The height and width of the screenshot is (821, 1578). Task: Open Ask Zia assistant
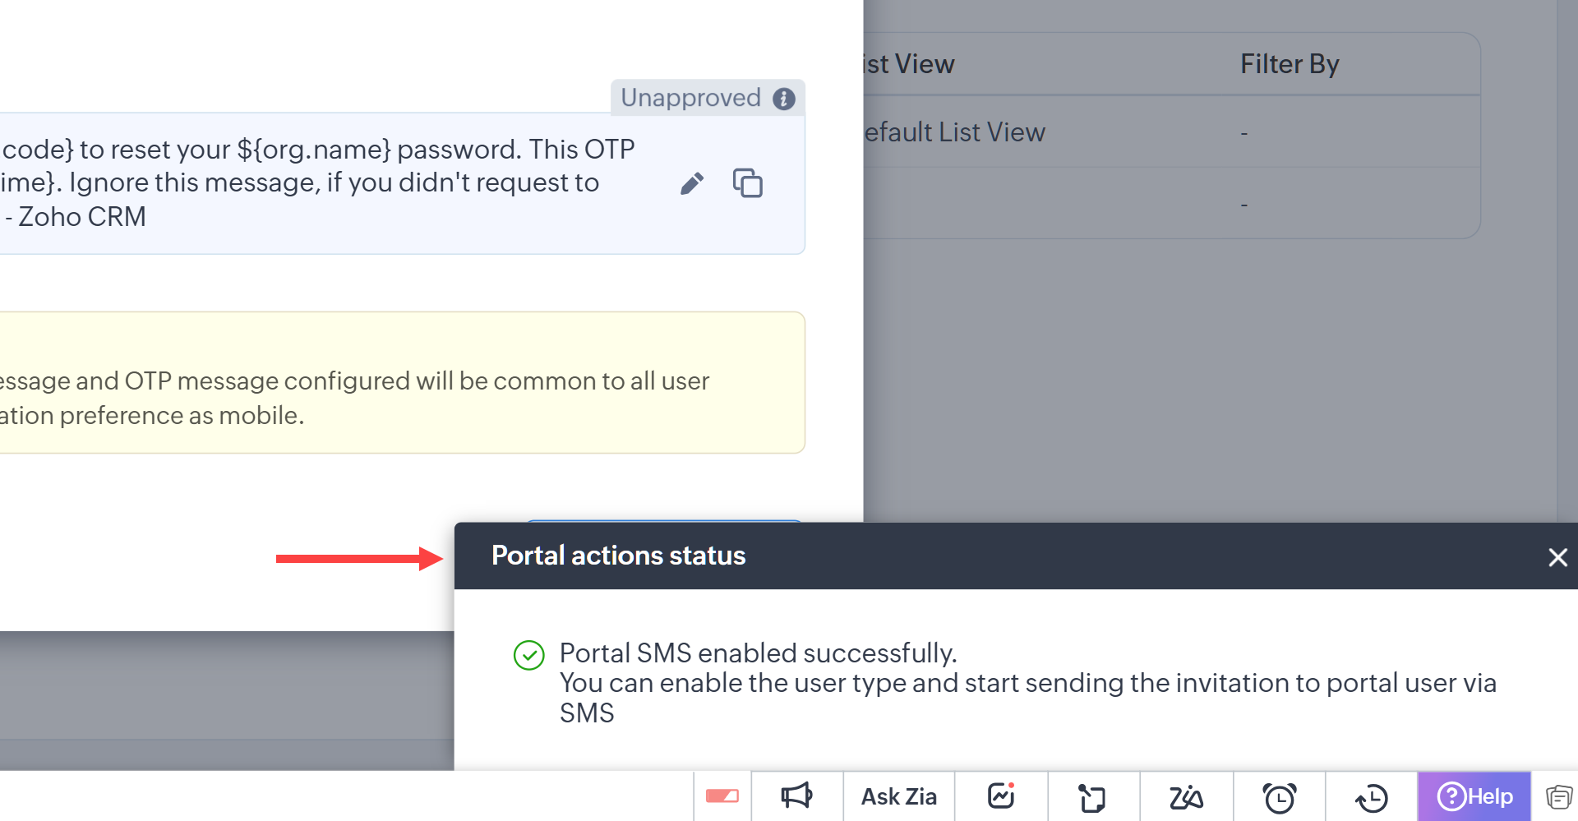point(898,796)
